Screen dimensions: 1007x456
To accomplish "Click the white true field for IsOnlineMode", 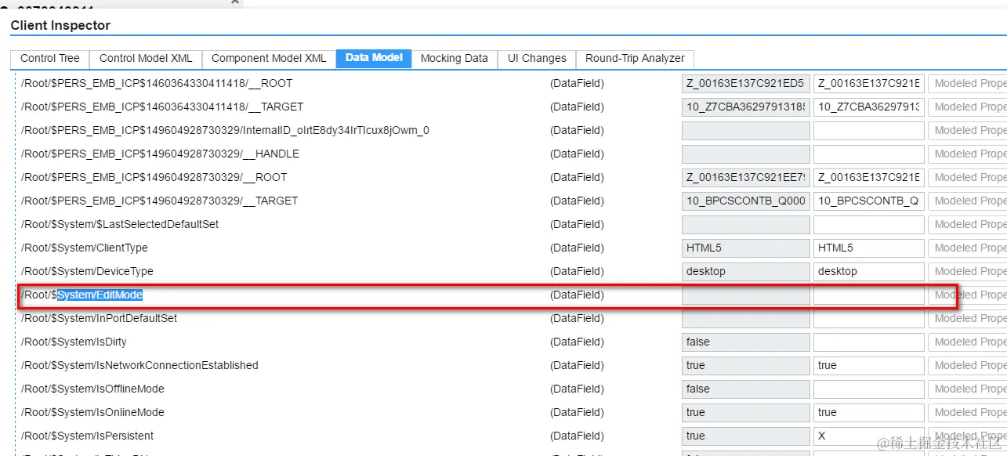I will pos(868,413).
